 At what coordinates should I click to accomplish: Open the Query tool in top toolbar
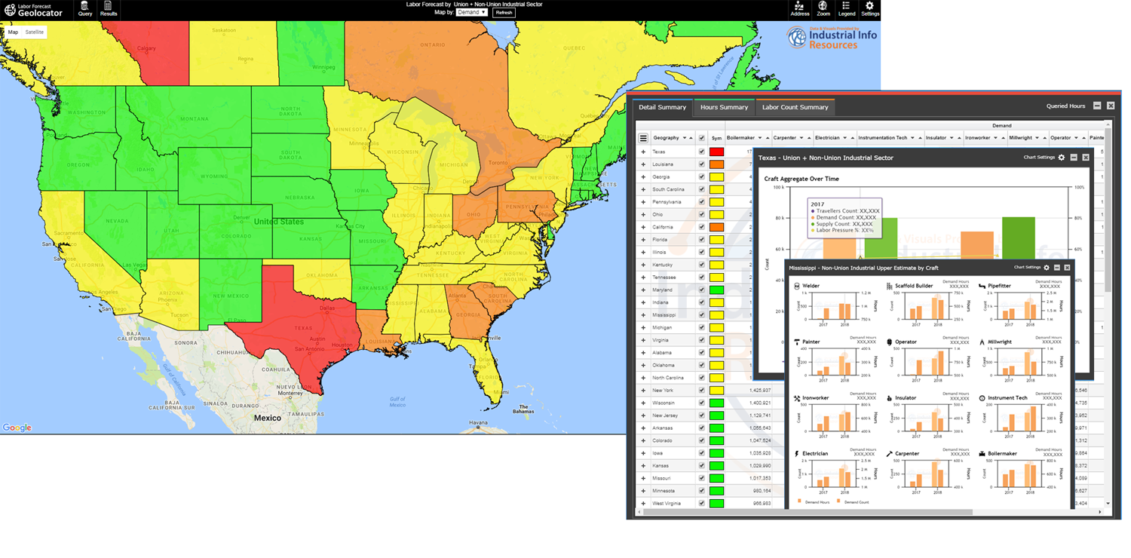point(85,8)
